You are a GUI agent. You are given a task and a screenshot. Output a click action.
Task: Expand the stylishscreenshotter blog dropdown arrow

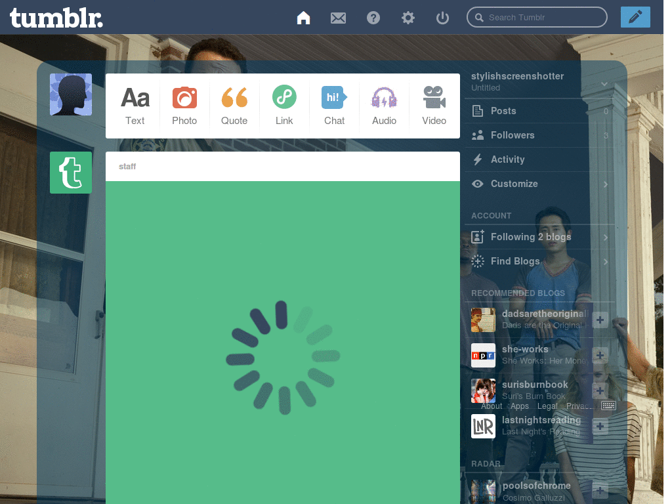(604, 83)
